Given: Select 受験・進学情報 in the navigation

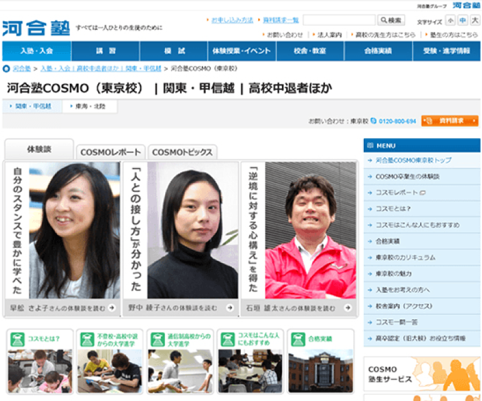Looking at the screenshot, I should tap(446, 51).
